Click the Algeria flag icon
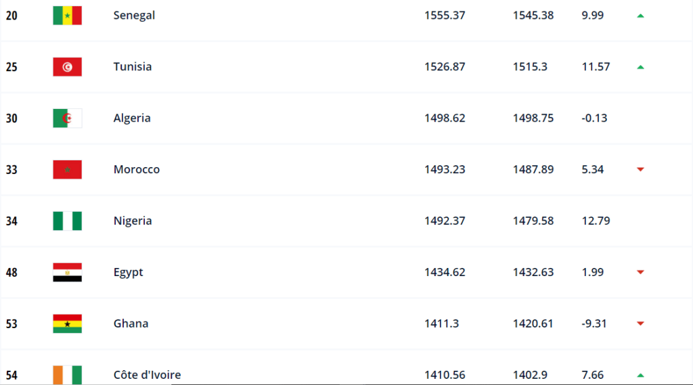Screen dimensions: 693x385 67,118
